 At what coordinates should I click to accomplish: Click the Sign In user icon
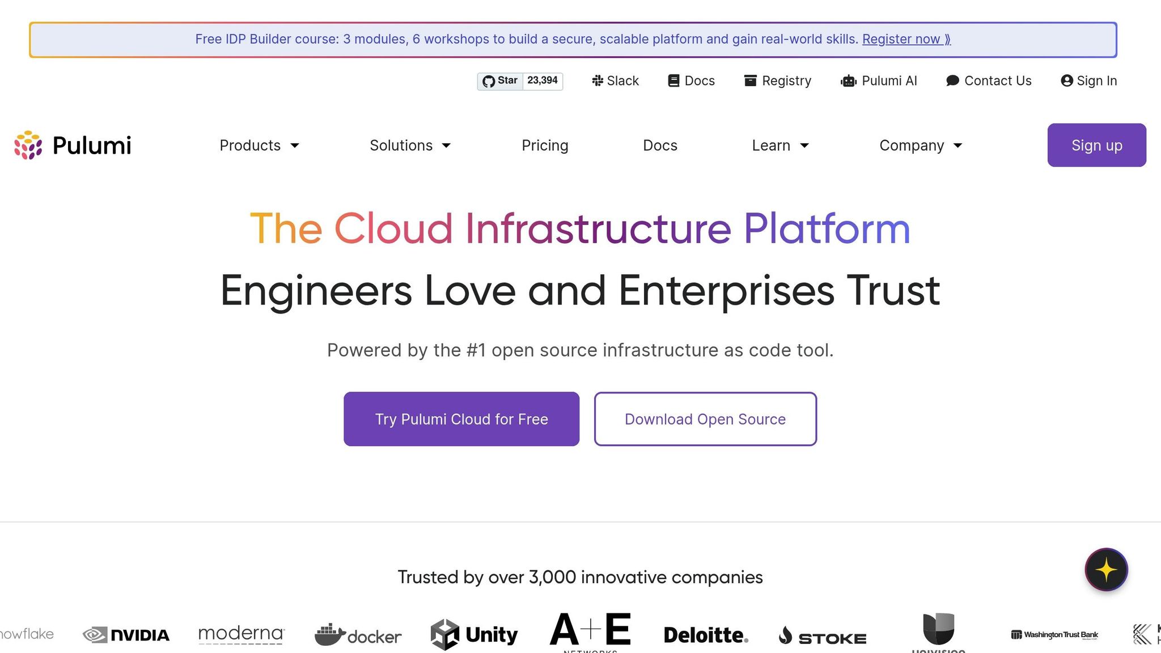coord(1067,81)
